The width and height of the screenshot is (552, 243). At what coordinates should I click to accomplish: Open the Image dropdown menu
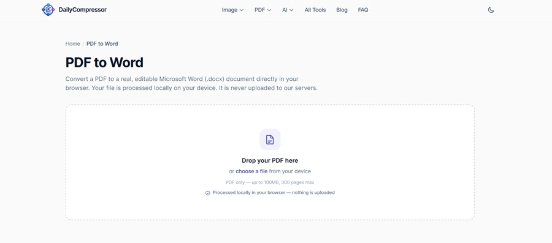point(232,10)
